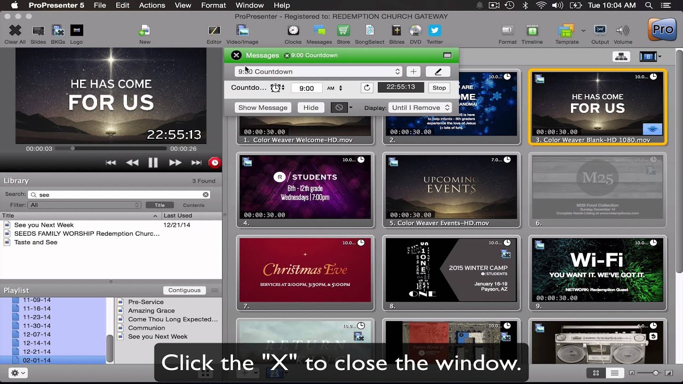Fast forward the preview video
The height and width of the screenshot is (384, 683).
pos(175,163)
